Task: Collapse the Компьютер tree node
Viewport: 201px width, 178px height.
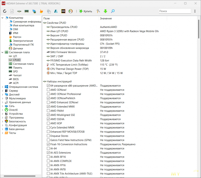Action: coord(3,18)
